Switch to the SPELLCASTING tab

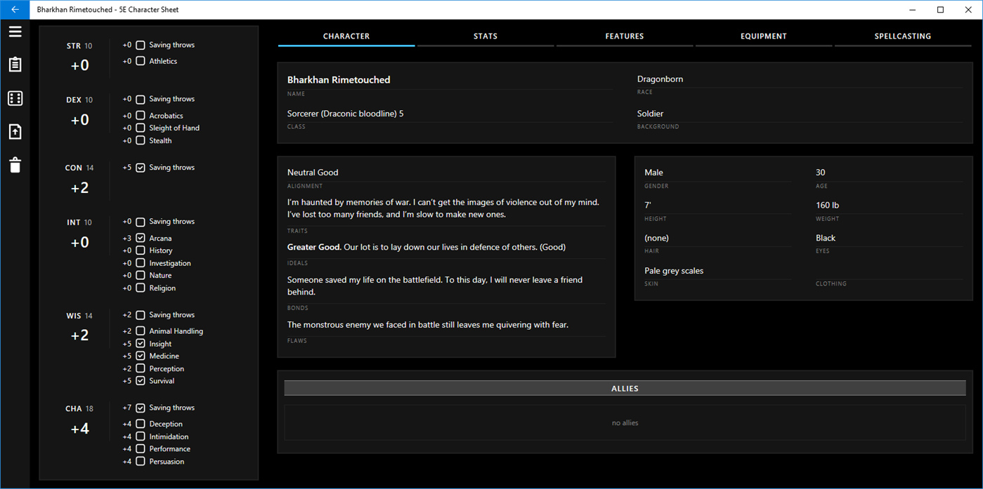(903, 36)
